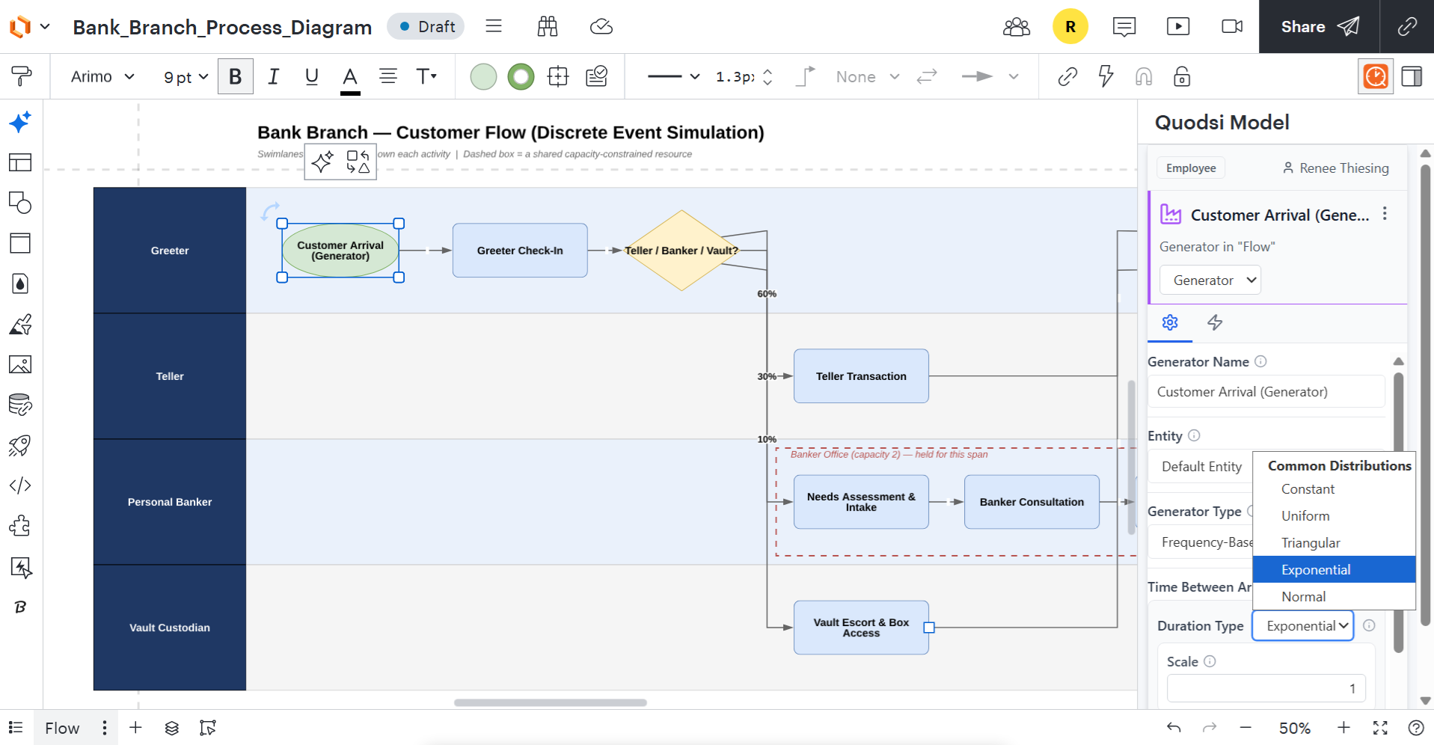
Task: Switch to the Flow page tab
Action: click(62, 728)
